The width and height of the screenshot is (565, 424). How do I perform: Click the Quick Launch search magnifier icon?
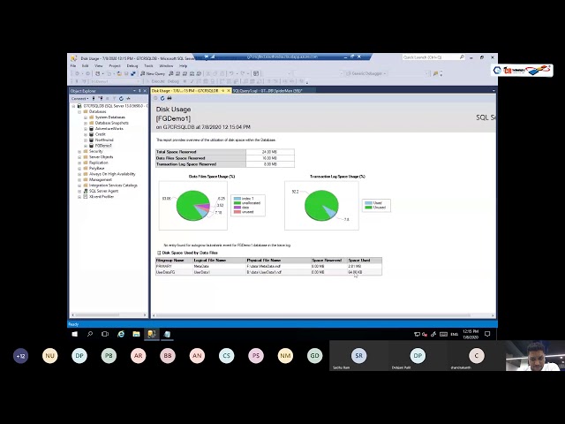tap(462, 57)
